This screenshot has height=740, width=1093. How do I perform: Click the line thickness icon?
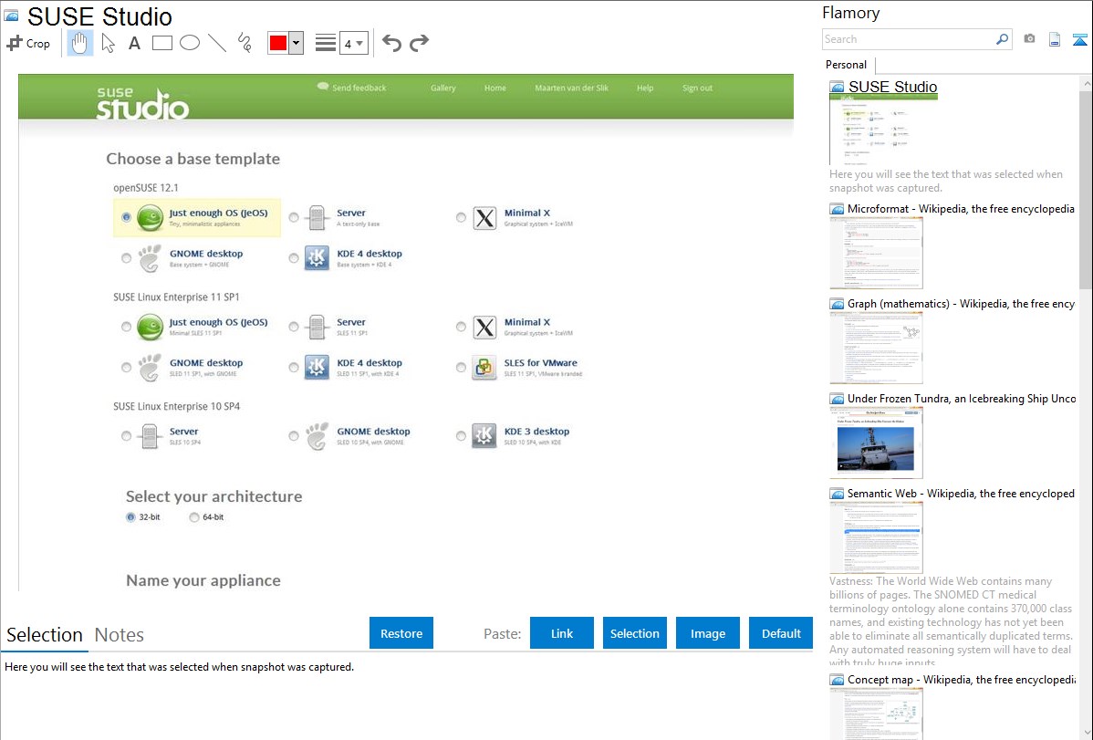pos(326,43)
